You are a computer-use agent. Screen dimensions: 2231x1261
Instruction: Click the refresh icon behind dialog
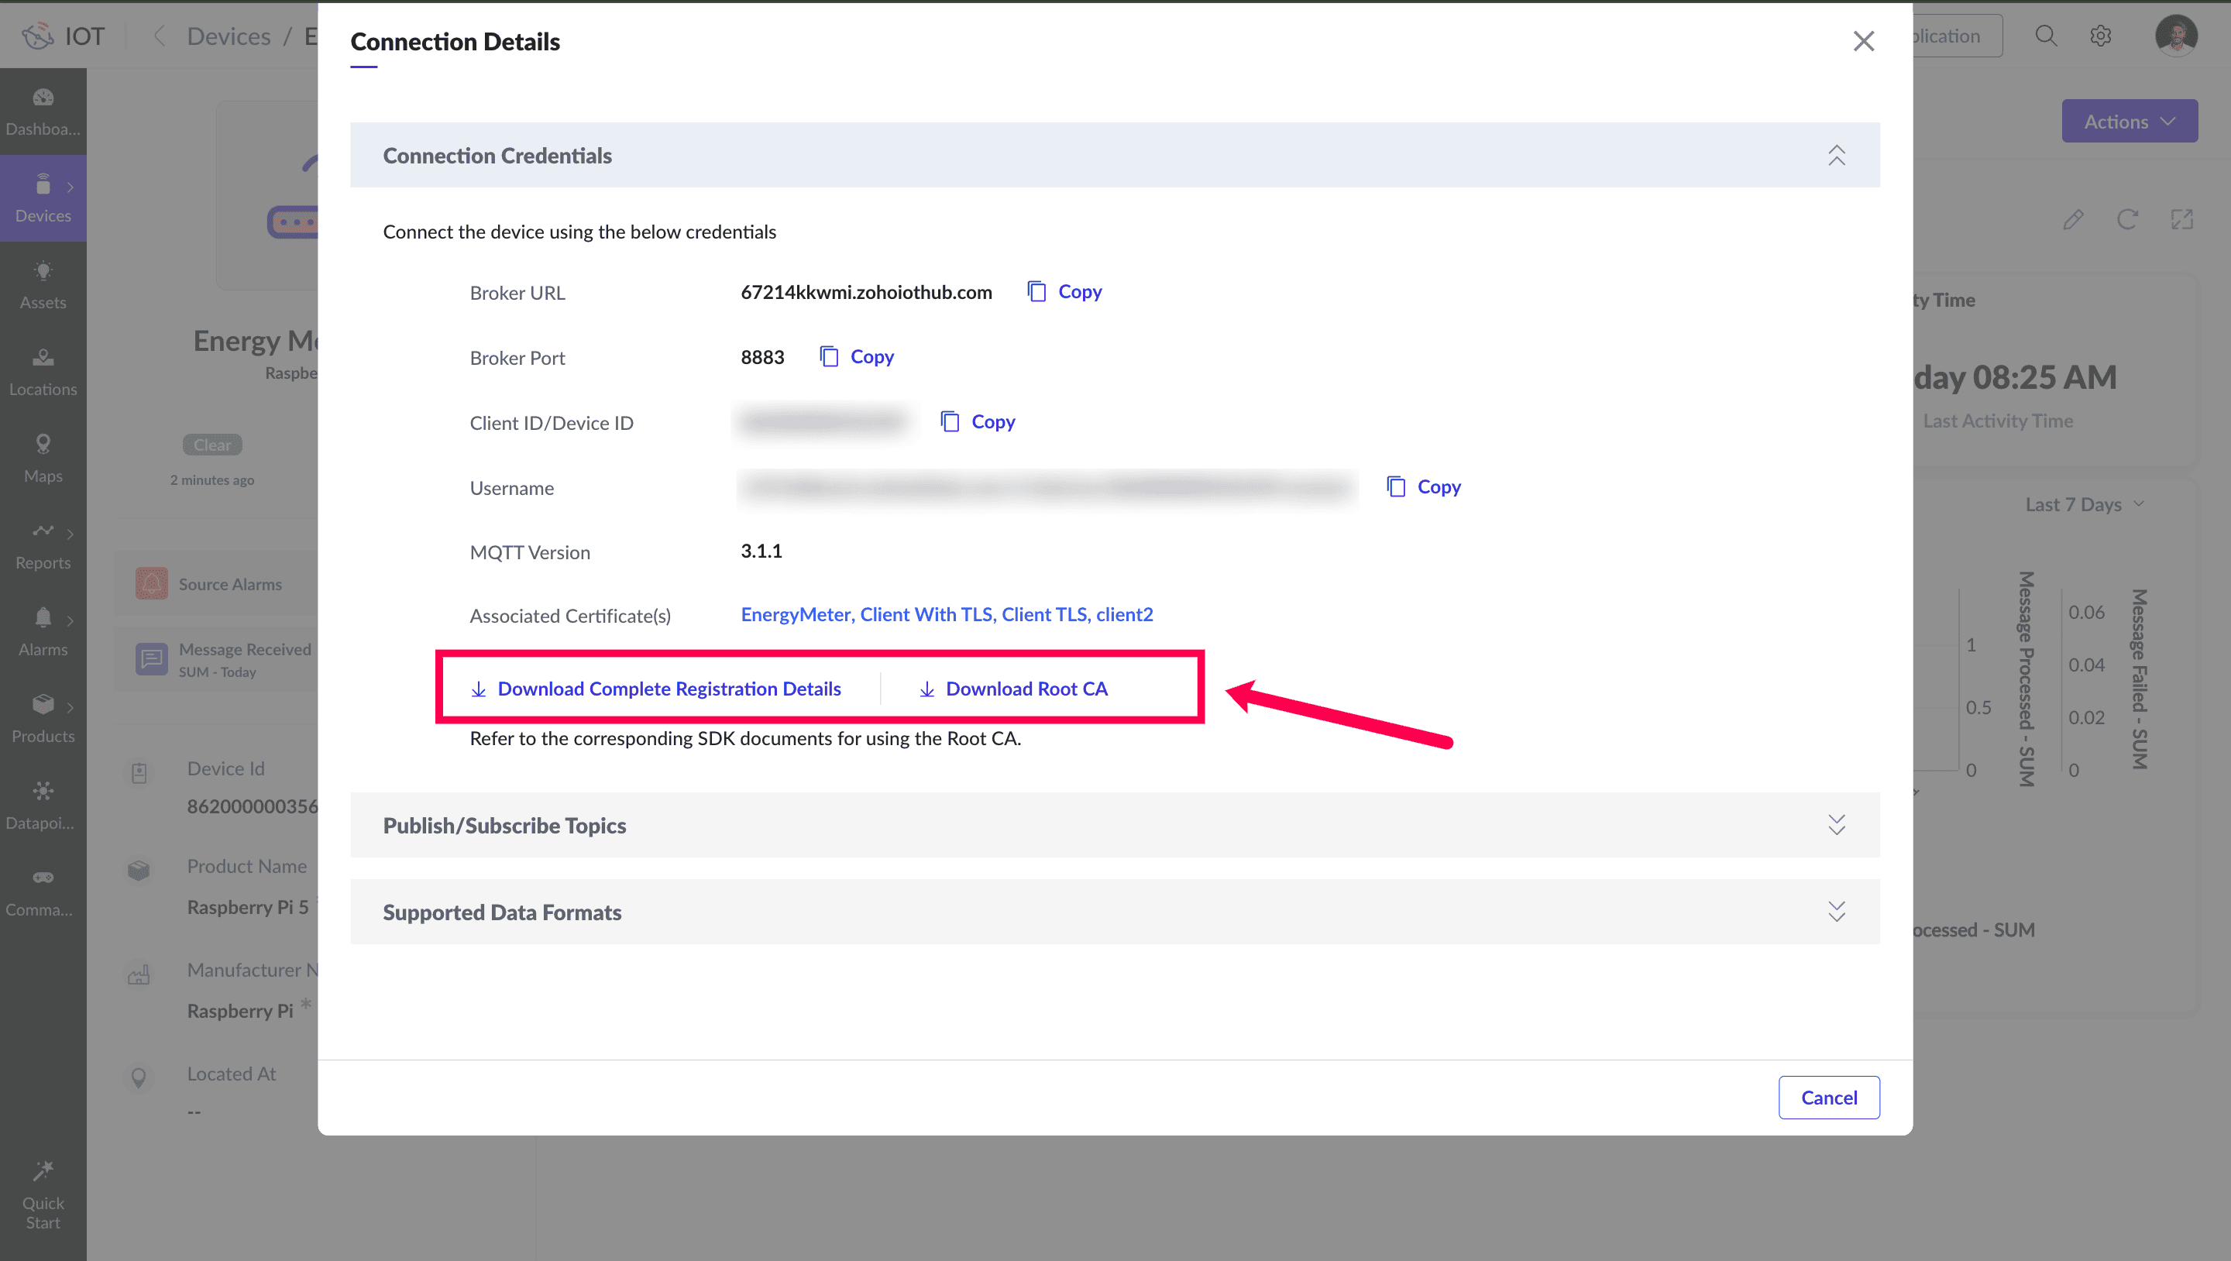(2127, 219)
